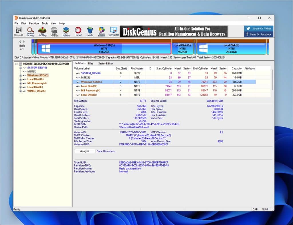Click Share On Facebook button
The width and height of the screenshot is (293, 225).
259,34
